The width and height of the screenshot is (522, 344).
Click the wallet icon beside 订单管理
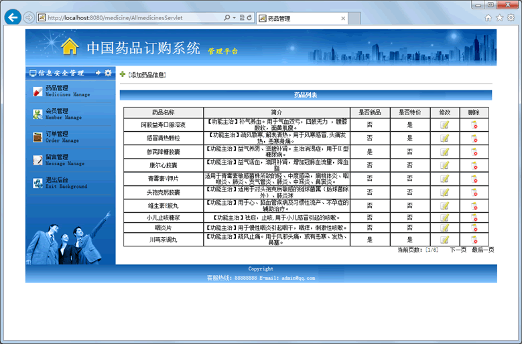click(x=38, y=137)
